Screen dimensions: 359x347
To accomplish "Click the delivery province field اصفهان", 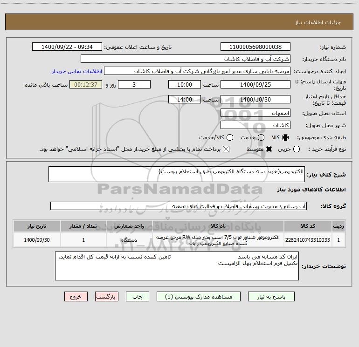I will (x=255, y=113).
